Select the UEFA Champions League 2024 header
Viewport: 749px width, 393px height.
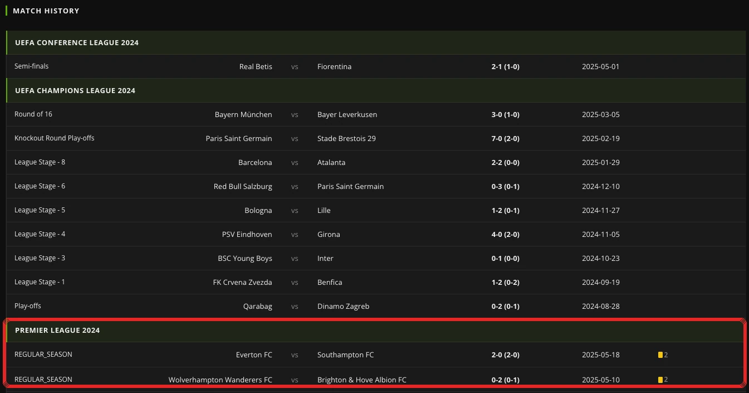coord(376,90)
